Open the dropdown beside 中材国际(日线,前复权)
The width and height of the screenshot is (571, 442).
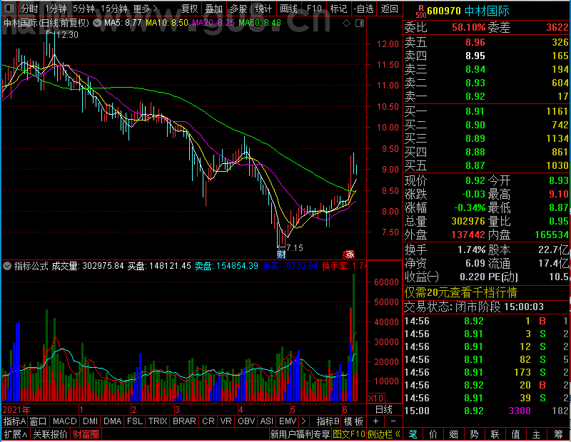97,24
